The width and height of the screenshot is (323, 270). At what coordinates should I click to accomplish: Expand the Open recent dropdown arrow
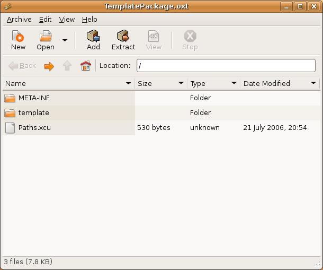(65, 40)
